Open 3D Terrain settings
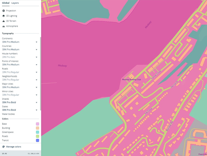The width and height of the screenshot is (207, 156). click(11, 21)
